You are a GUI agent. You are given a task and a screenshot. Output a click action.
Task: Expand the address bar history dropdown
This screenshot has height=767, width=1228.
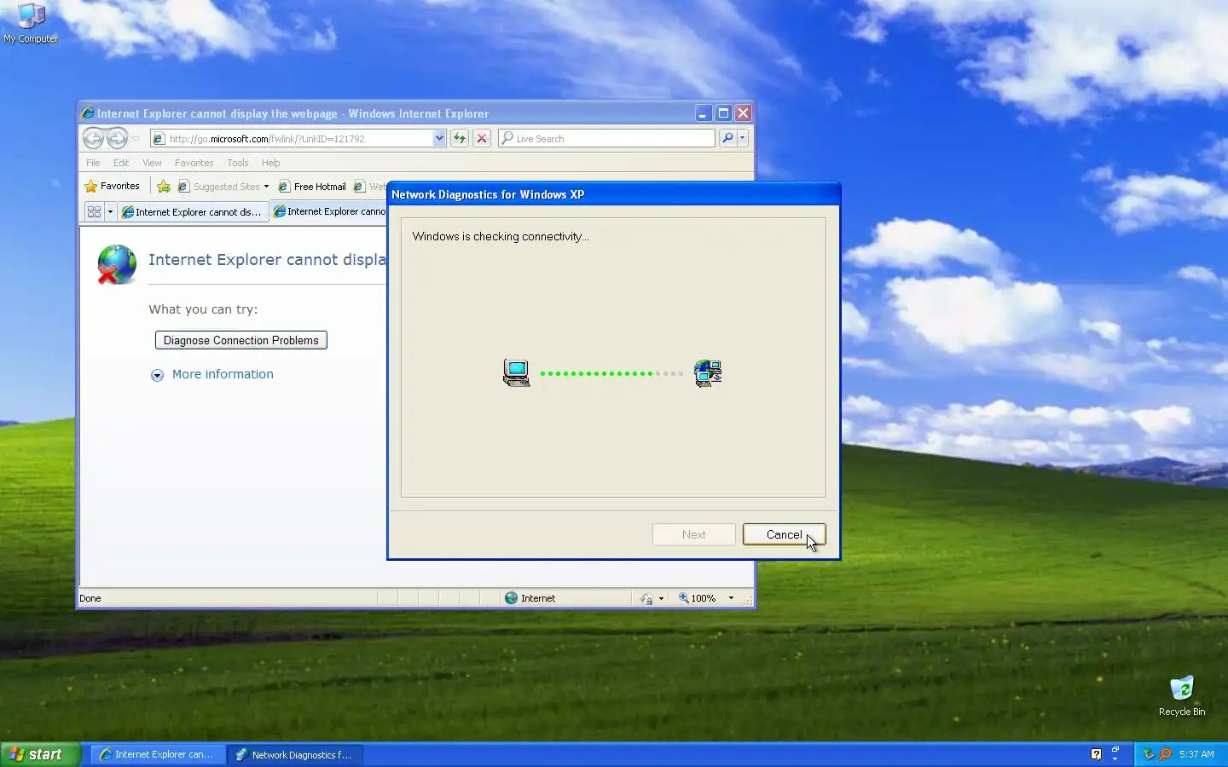439,138
